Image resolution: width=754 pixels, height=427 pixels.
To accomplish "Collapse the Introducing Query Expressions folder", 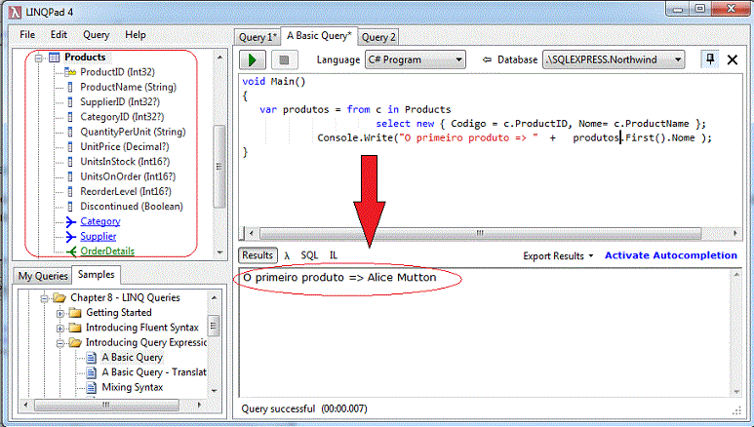I will click(60, 343).
